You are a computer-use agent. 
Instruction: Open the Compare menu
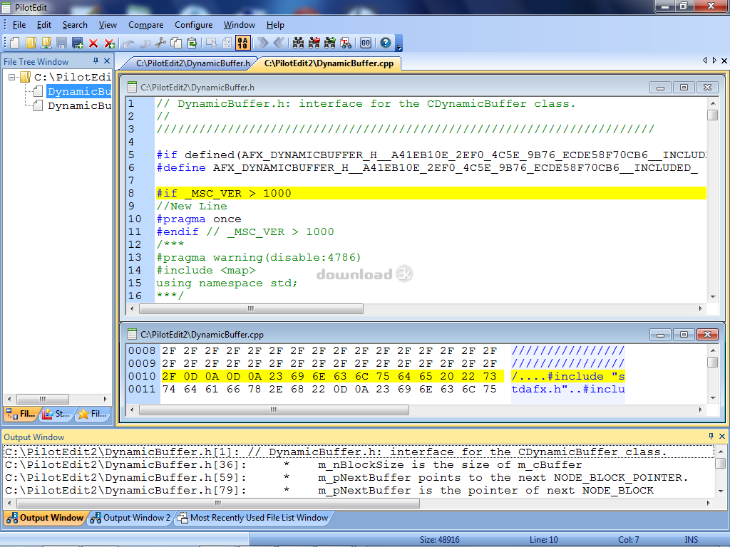tap(145, 25)
